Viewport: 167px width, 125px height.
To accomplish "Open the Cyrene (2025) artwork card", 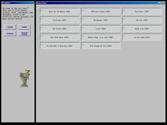I will 101,28.
